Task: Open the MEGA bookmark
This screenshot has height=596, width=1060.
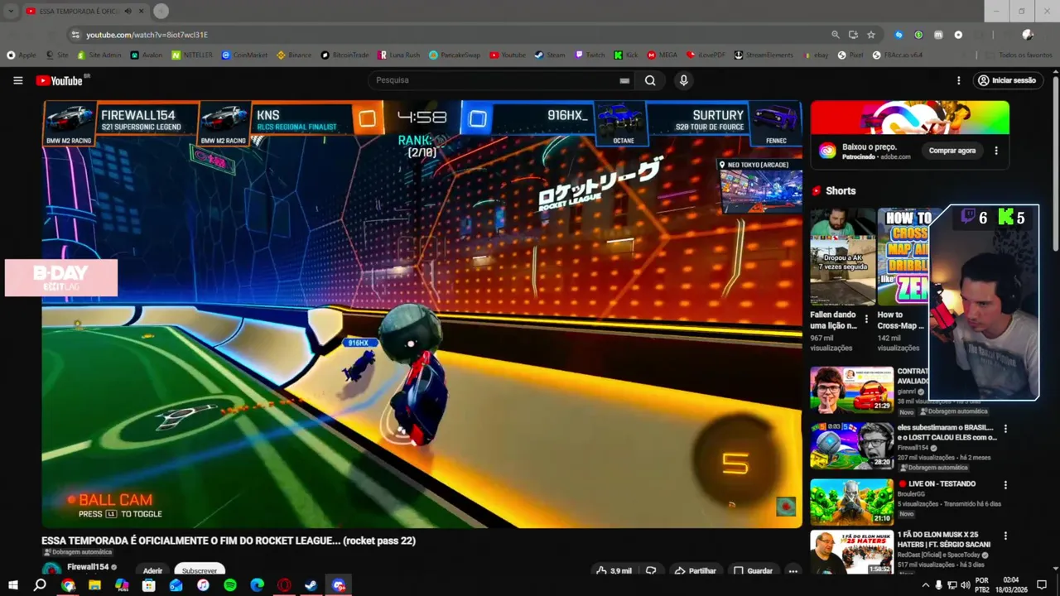Action: click(662, 55)
